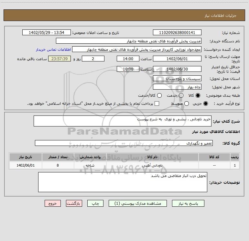
Task: Select the کالا/خدمت radio button
Action: pyautogui.click(x=159, y=95)
